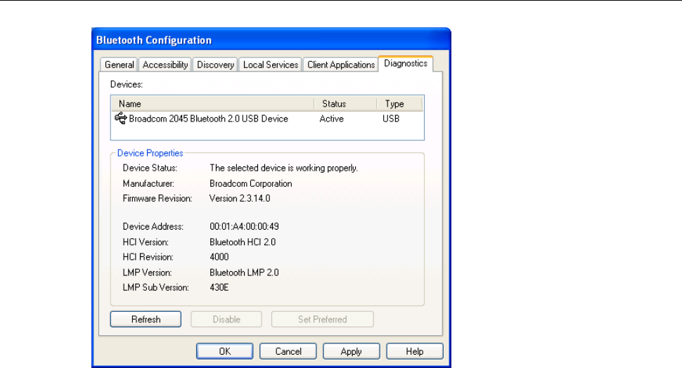Select the Discovery tab
This screenshot has height=368, width=682.
[x=215, y=65]
